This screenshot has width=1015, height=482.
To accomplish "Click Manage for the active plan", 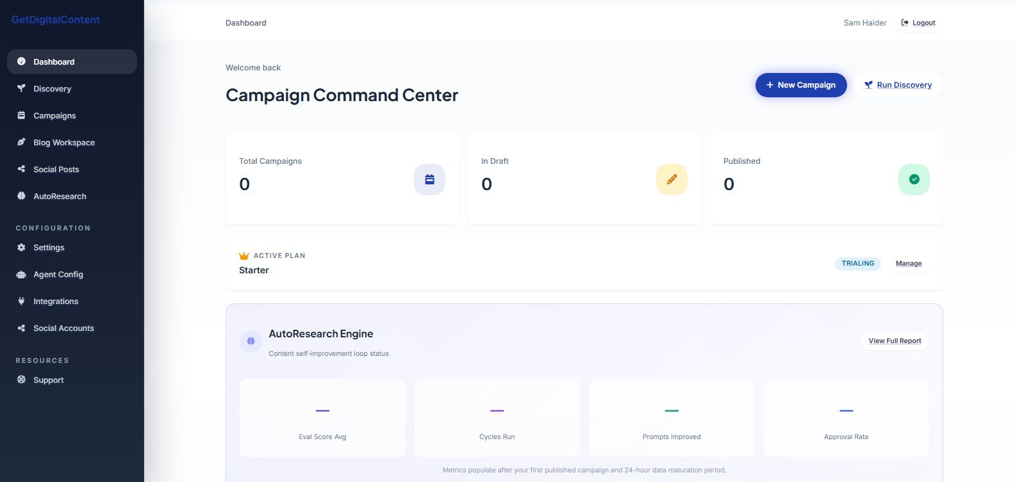I will coord(909,263).
